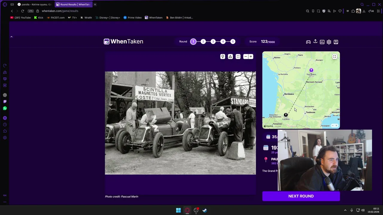Select the Round Results WhenTaken tab

click(x=73, y=4)
